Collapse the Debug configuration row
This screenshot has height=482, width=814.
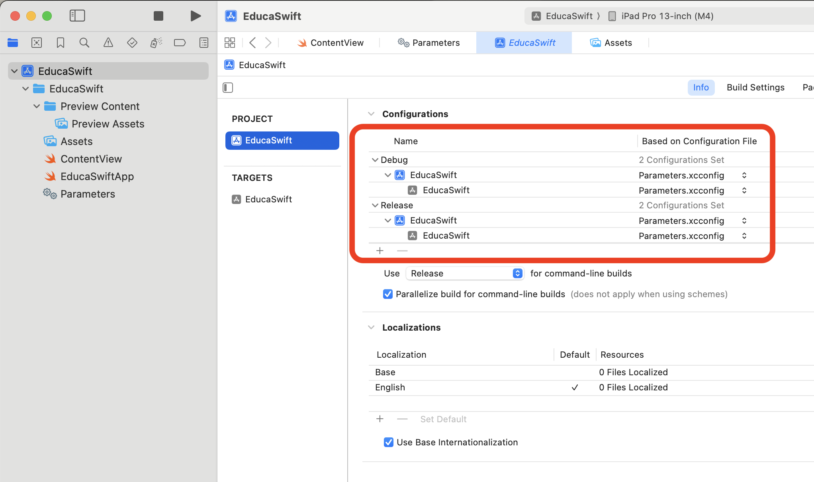coord(375,160)
